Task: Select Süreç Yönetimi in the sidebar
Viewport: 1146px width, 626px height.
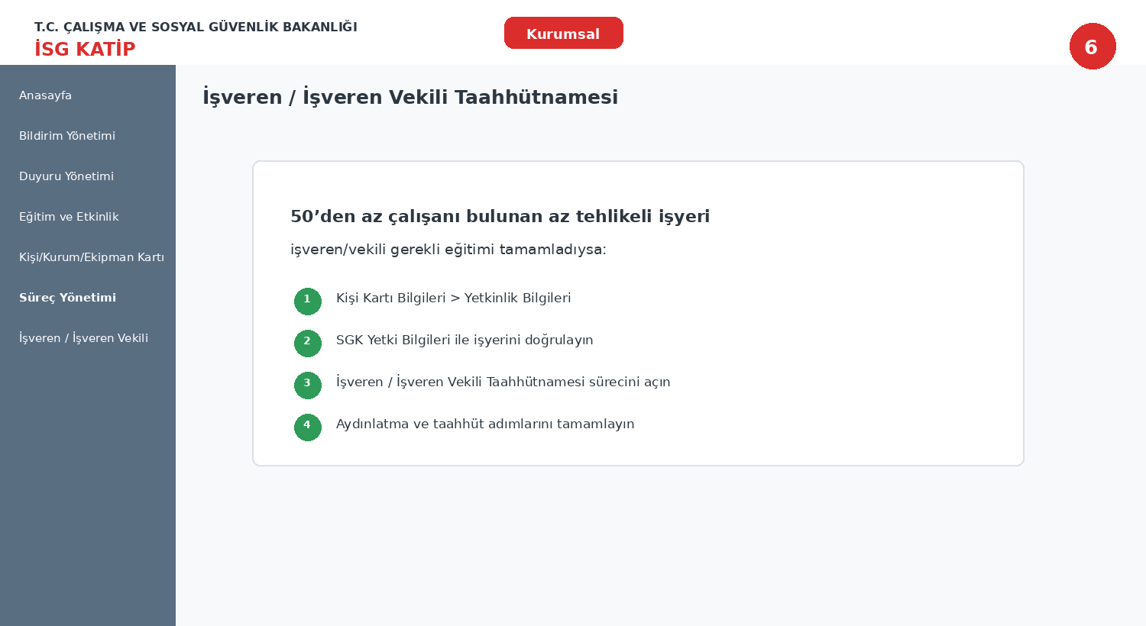Action: pyautogui.click(x=67, y=298)
